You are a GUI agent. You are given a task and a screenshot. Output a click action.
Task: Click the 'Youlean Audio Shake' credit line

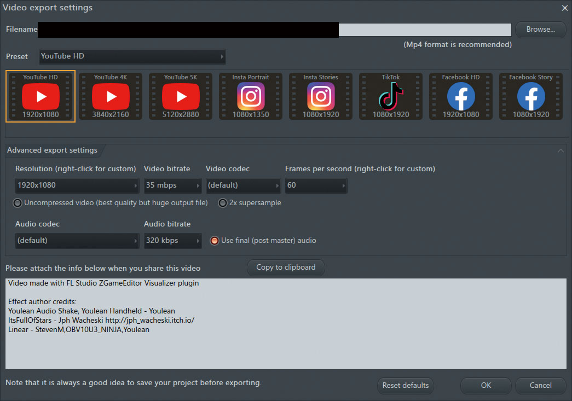[x=91, y=311]
